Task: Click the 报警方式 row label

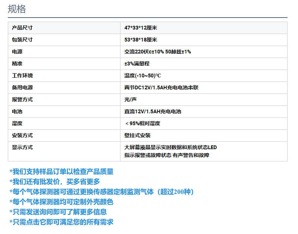Action: click(22, 99)
